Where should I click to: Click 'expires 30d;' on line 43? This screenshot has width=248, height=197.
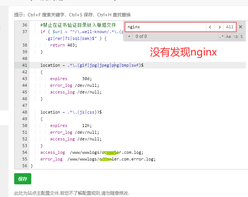coord(71,79)
